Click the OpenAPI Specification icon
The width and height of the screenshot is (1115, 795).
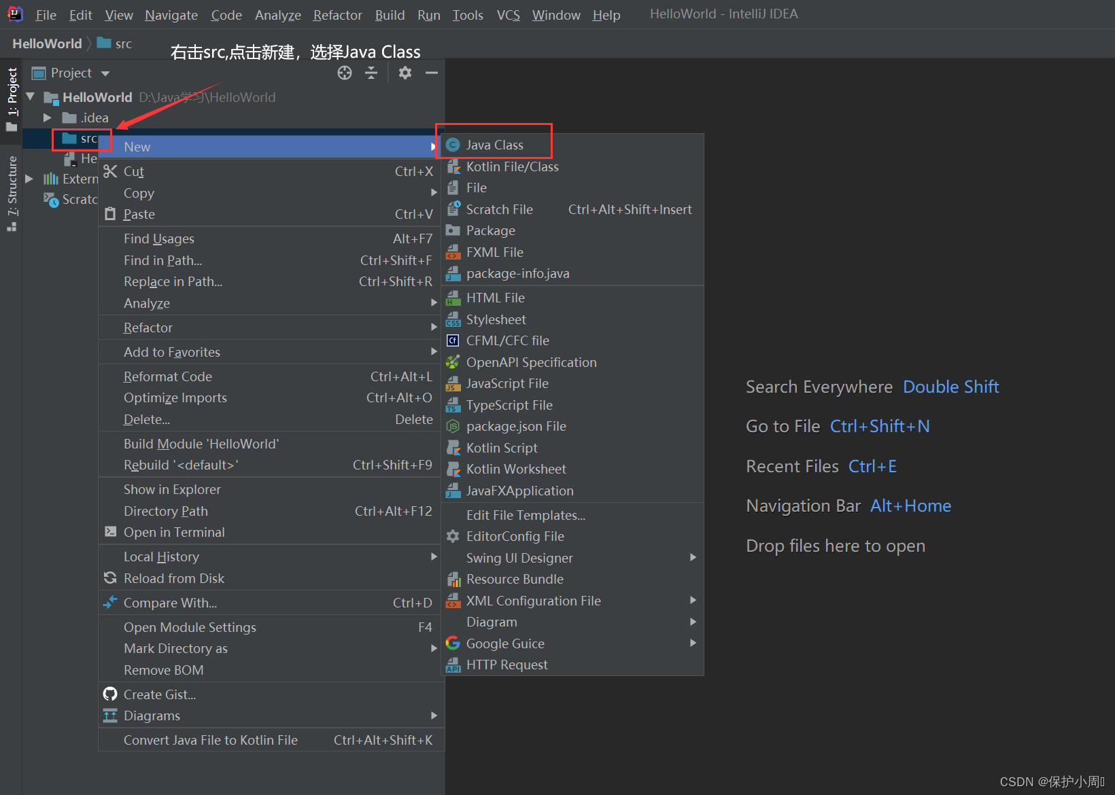click(453, 362)
